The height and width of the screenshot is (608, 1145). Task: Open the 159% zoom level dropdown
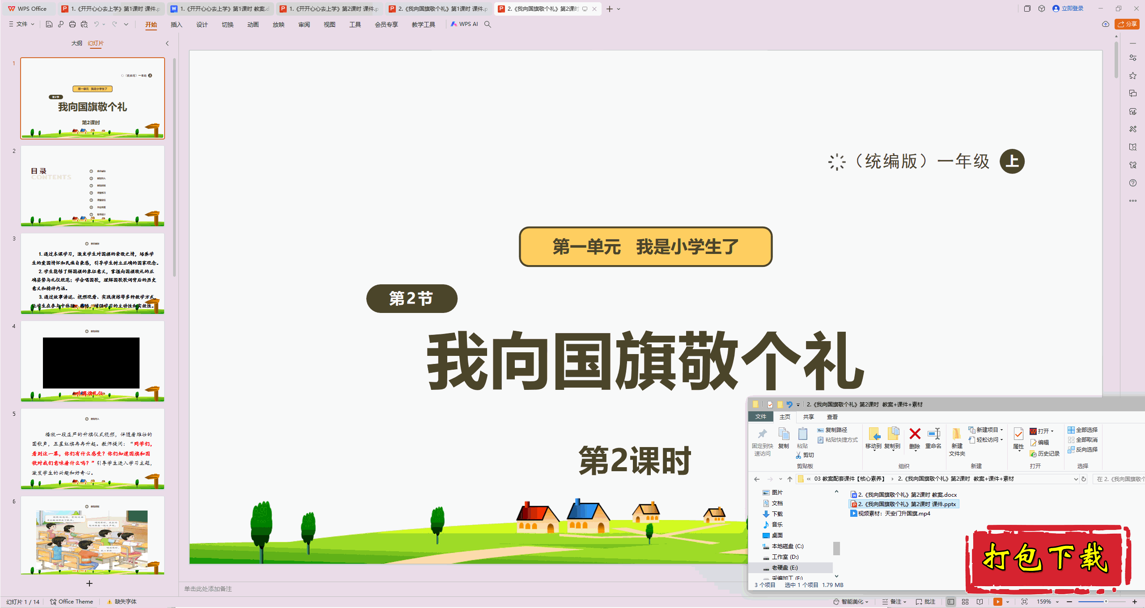tap(1048, 602)
